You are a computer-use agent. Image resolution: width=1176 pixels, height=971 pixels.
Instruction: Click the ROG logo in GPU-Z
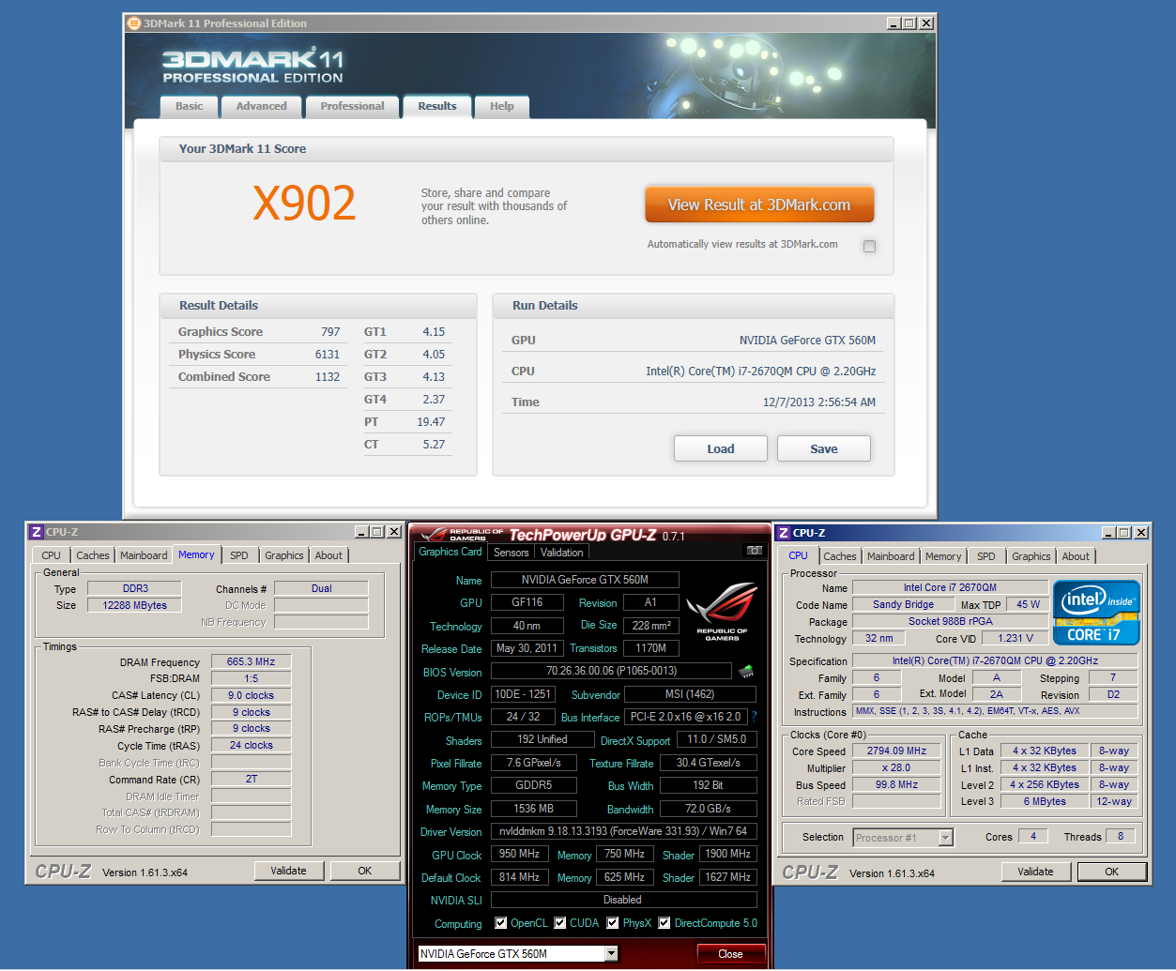[x=722, y=611]
